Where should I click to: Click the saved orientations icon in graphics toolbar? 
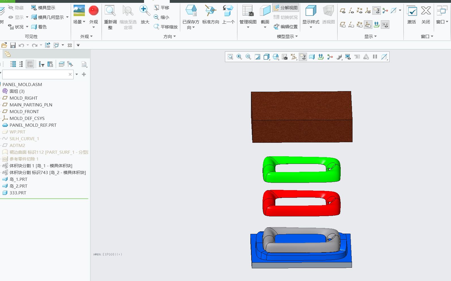276,57
